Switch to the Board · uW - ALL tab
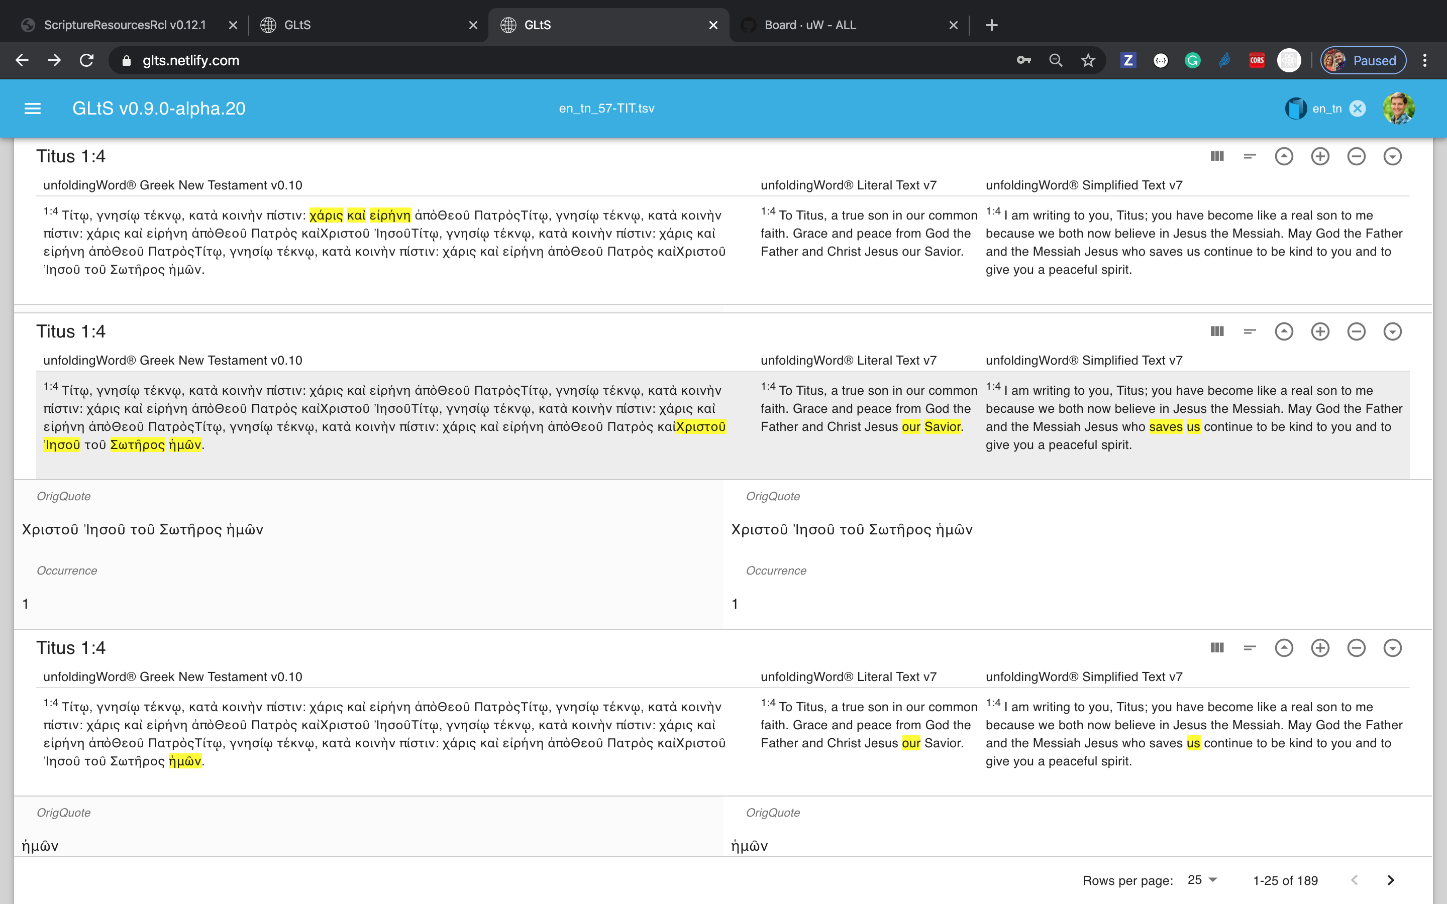This screenshot has height=904, width=1447. point(849,25)
